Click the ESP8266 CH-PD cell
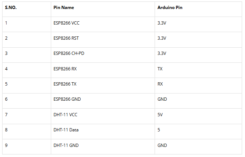This screenshot has height=157, width=245. click(x=69, y=53)
